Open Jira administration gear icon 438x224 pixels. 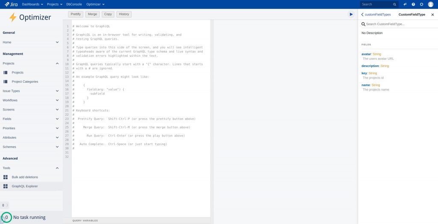[x=421, y=4]
